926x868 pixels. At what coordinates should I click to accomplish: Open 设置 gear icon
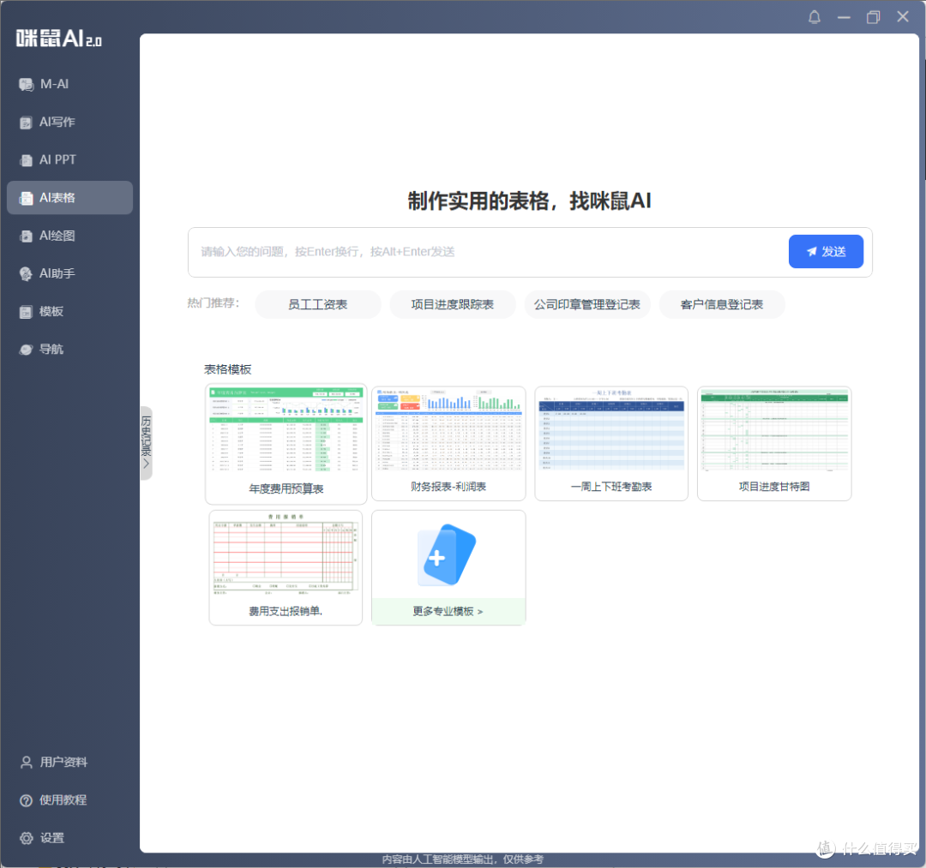26,838
